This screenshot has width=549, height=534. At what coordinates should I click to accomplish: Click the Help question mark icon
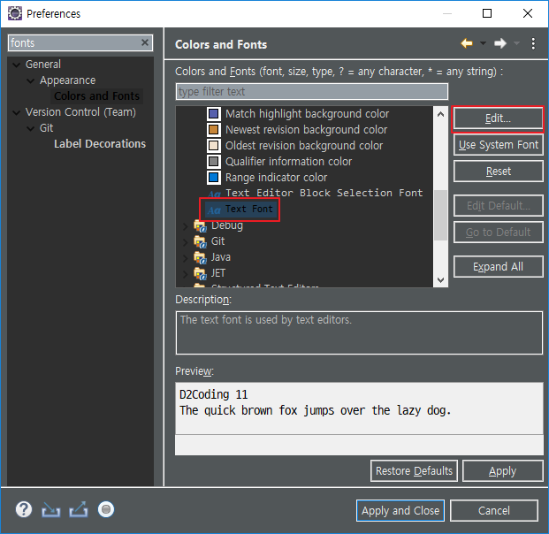point(24,509)
